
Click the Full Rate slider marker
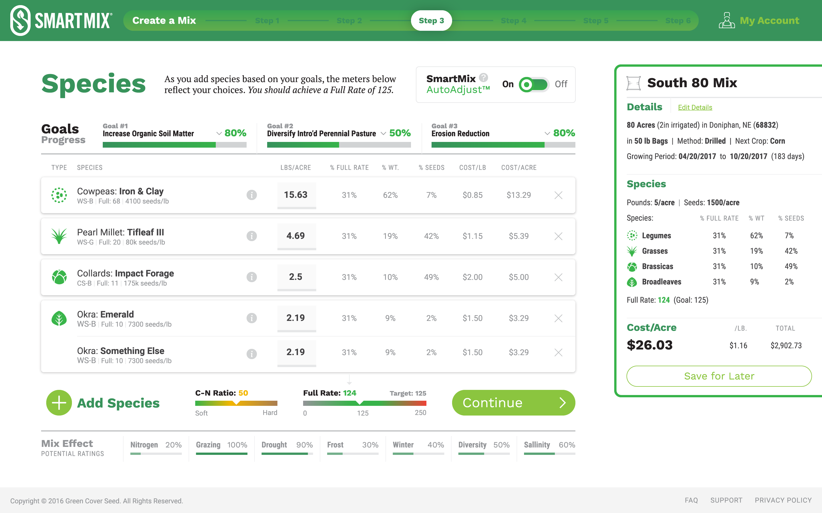point(360,403)
